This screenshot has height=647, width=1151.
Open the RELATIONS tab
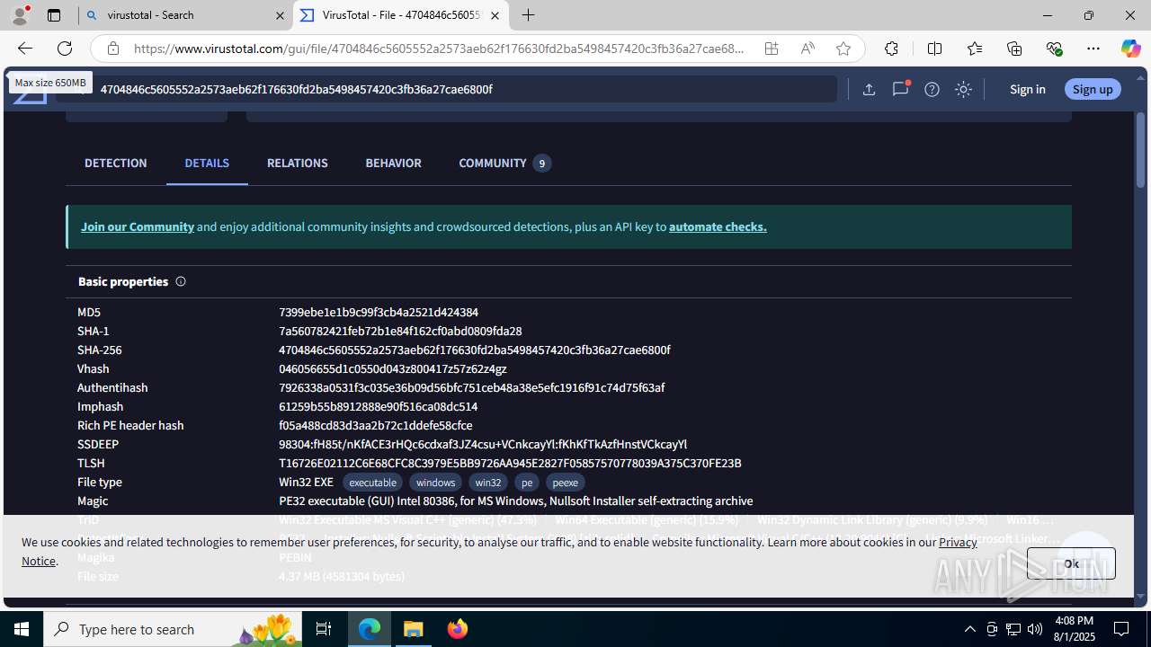pyautogui.click(x=297, y=163)
